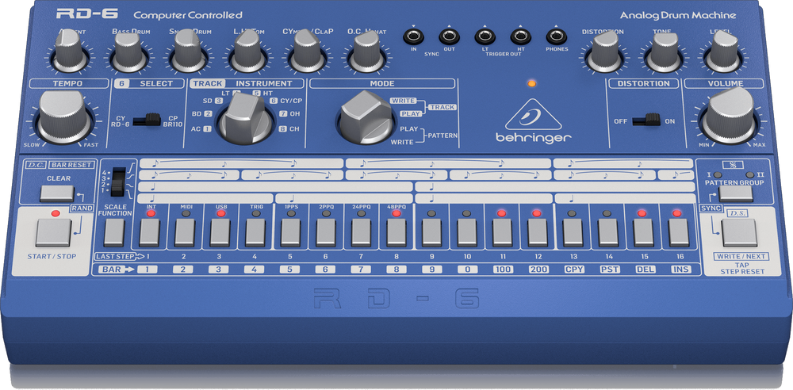
Task: Click the Track Instrument selector dial
Action: pyautogui.click(x=242, y=120)
